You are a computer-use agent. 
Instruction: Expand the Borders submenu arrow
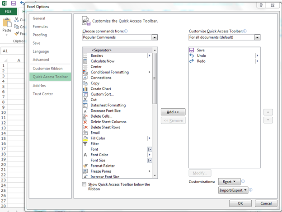[x=149, y=55]
